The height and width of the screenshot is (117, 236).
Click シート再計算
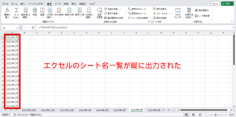[202, 16]
